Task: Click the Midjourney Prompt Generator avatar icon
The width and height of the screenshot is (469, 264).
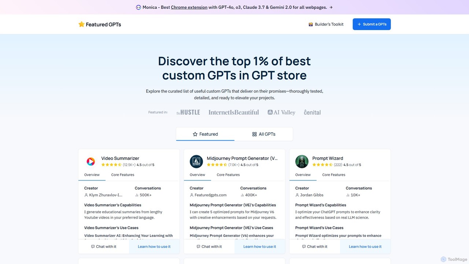Action: pos(196,161)
